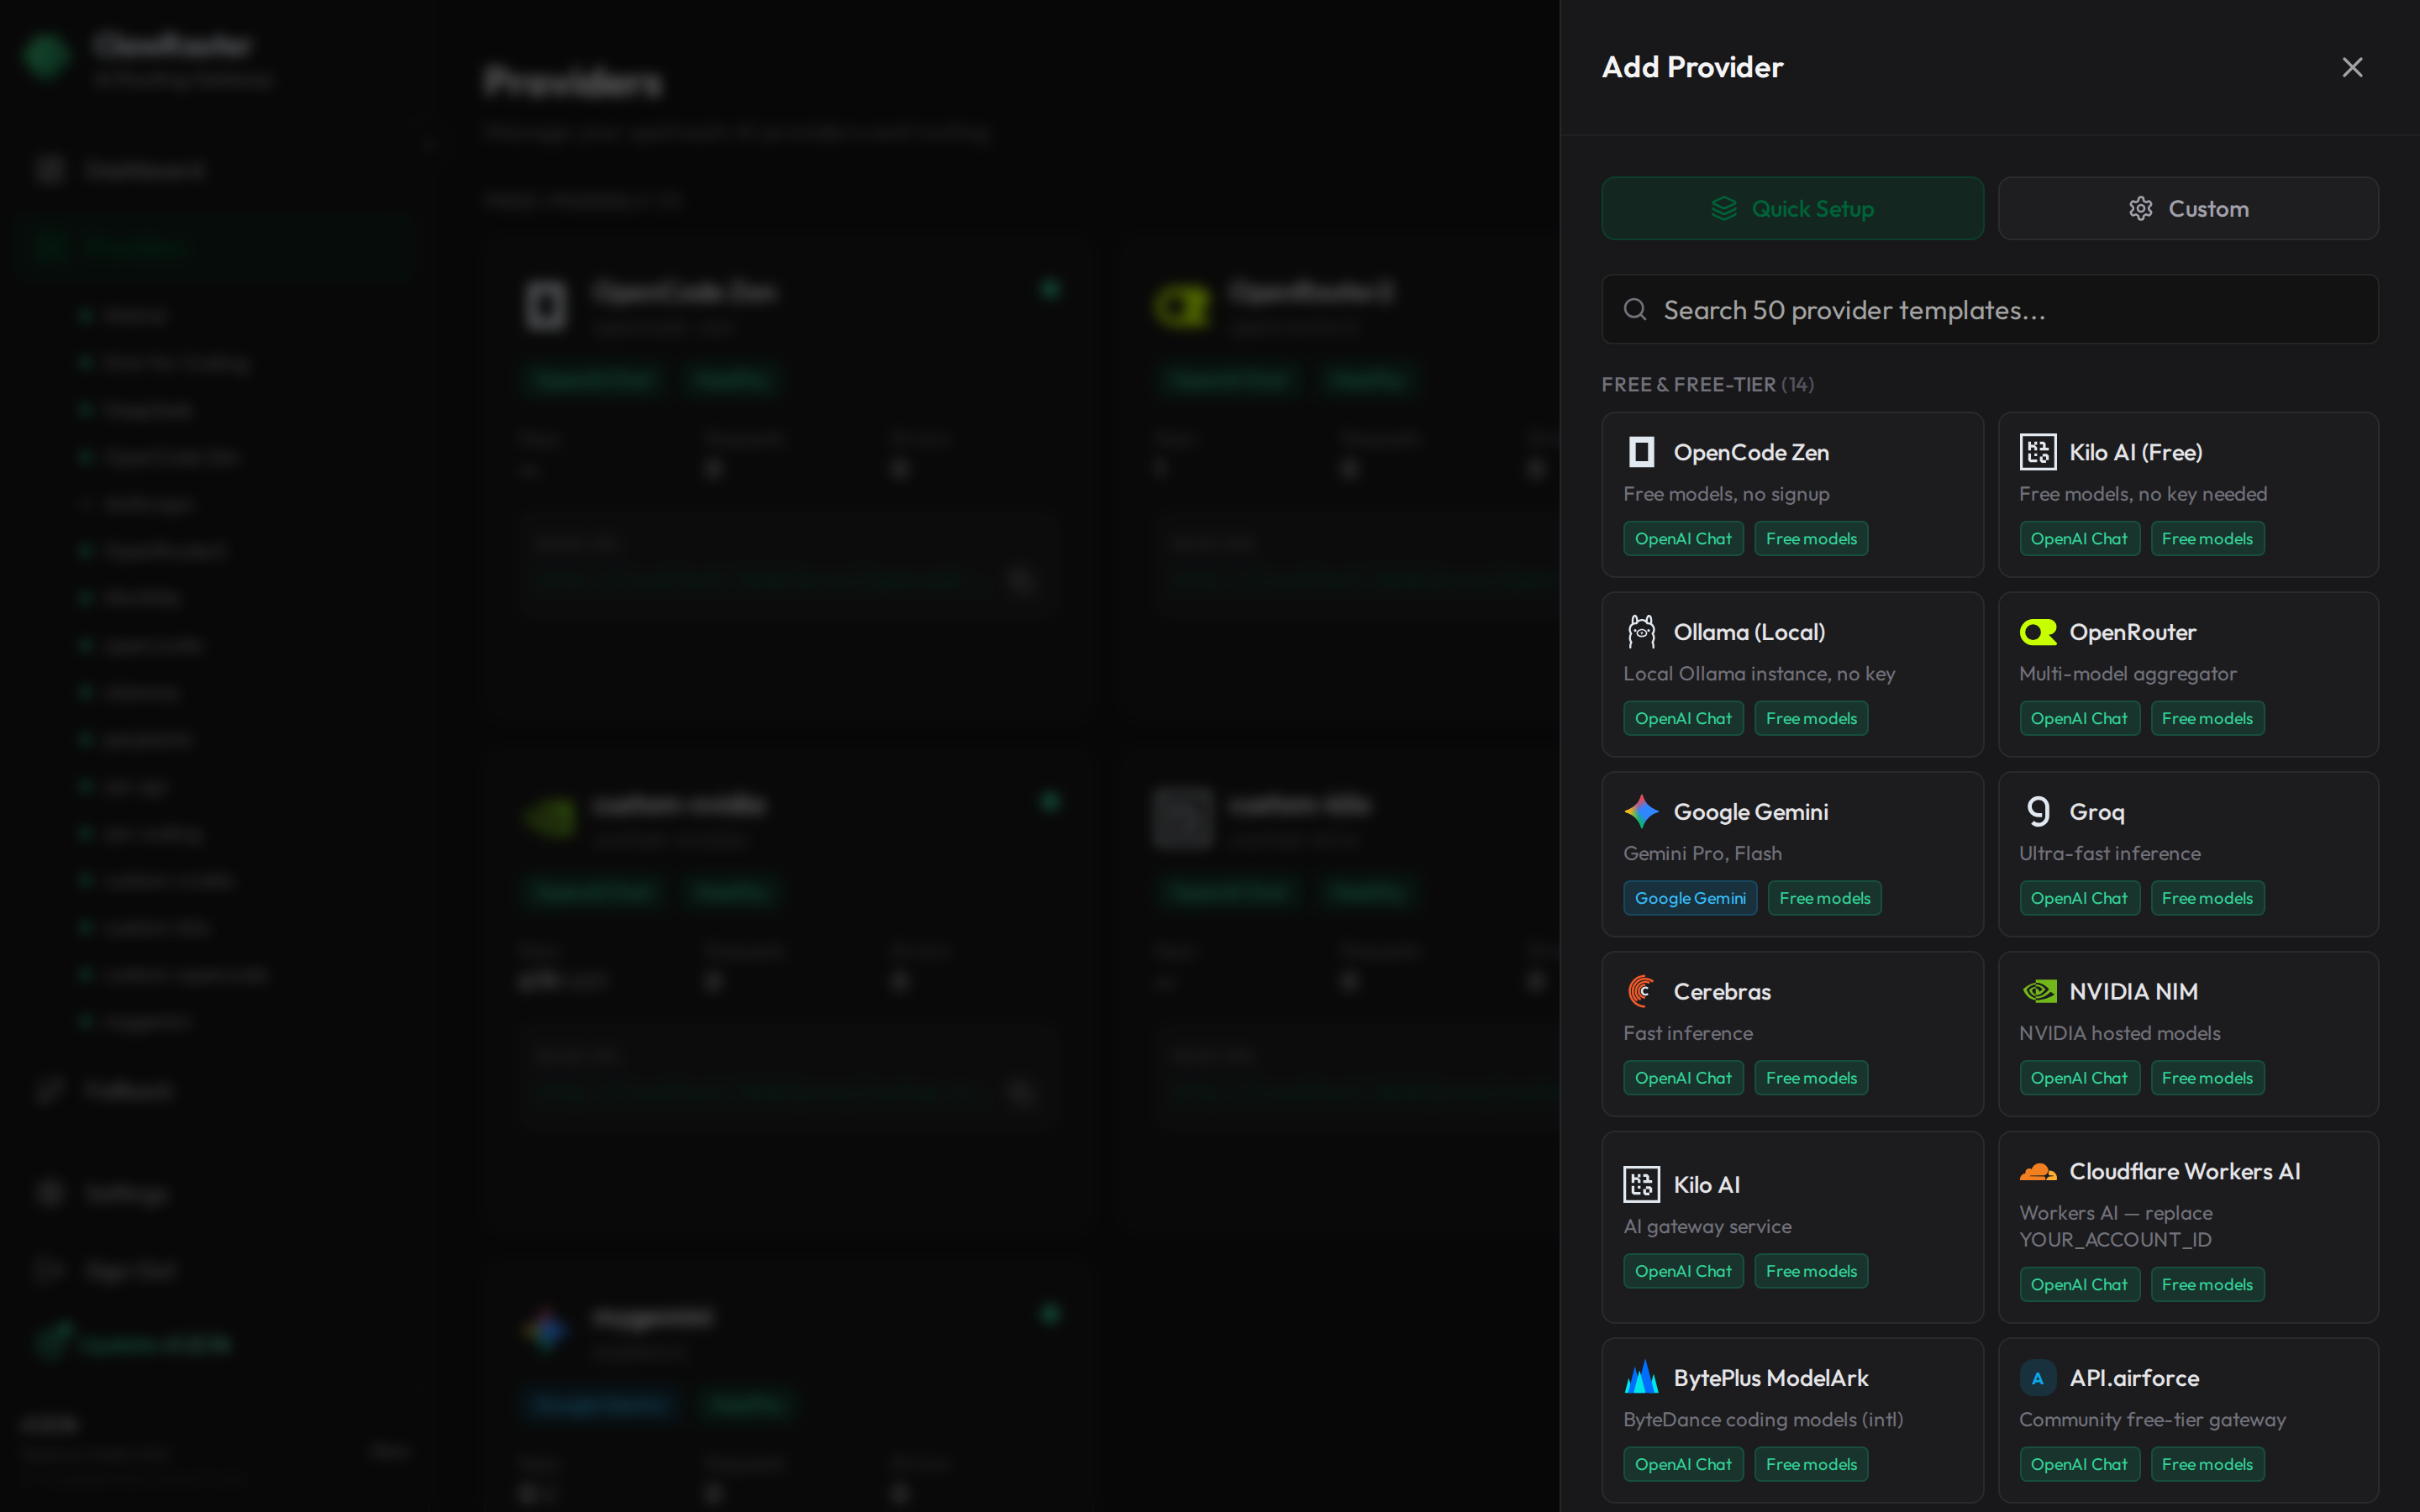The height and width of the screenshot is (1512, 2420).
Task: Close the Add Provider panel
Action: coord(2352,67)
